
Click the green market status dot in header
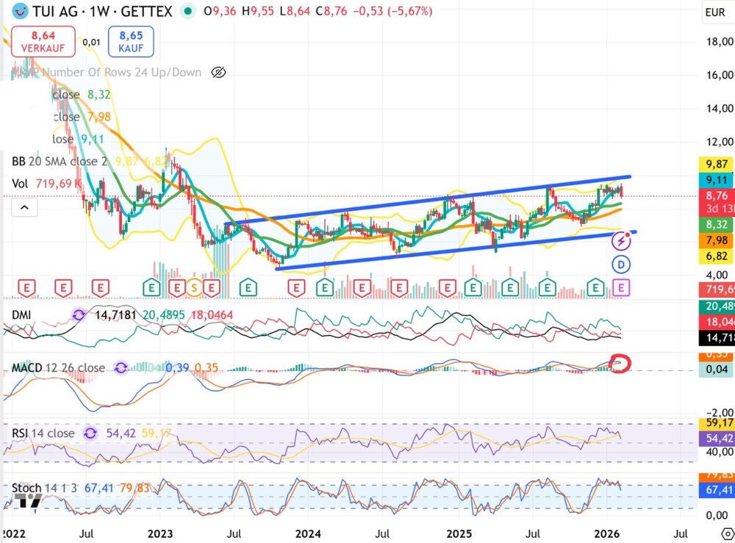pos(190,12)
